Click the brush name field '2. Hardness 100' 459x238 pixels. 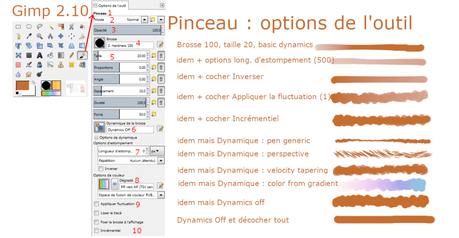click(x=130, y=45)
